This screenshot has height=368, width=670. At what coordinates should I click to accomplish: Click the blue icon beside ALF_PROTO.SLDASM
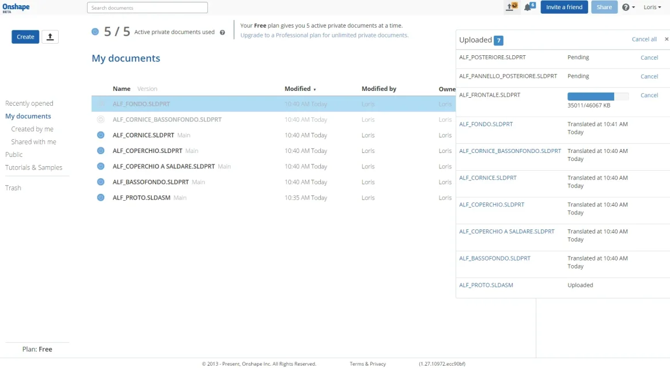[x=101, y=198]
